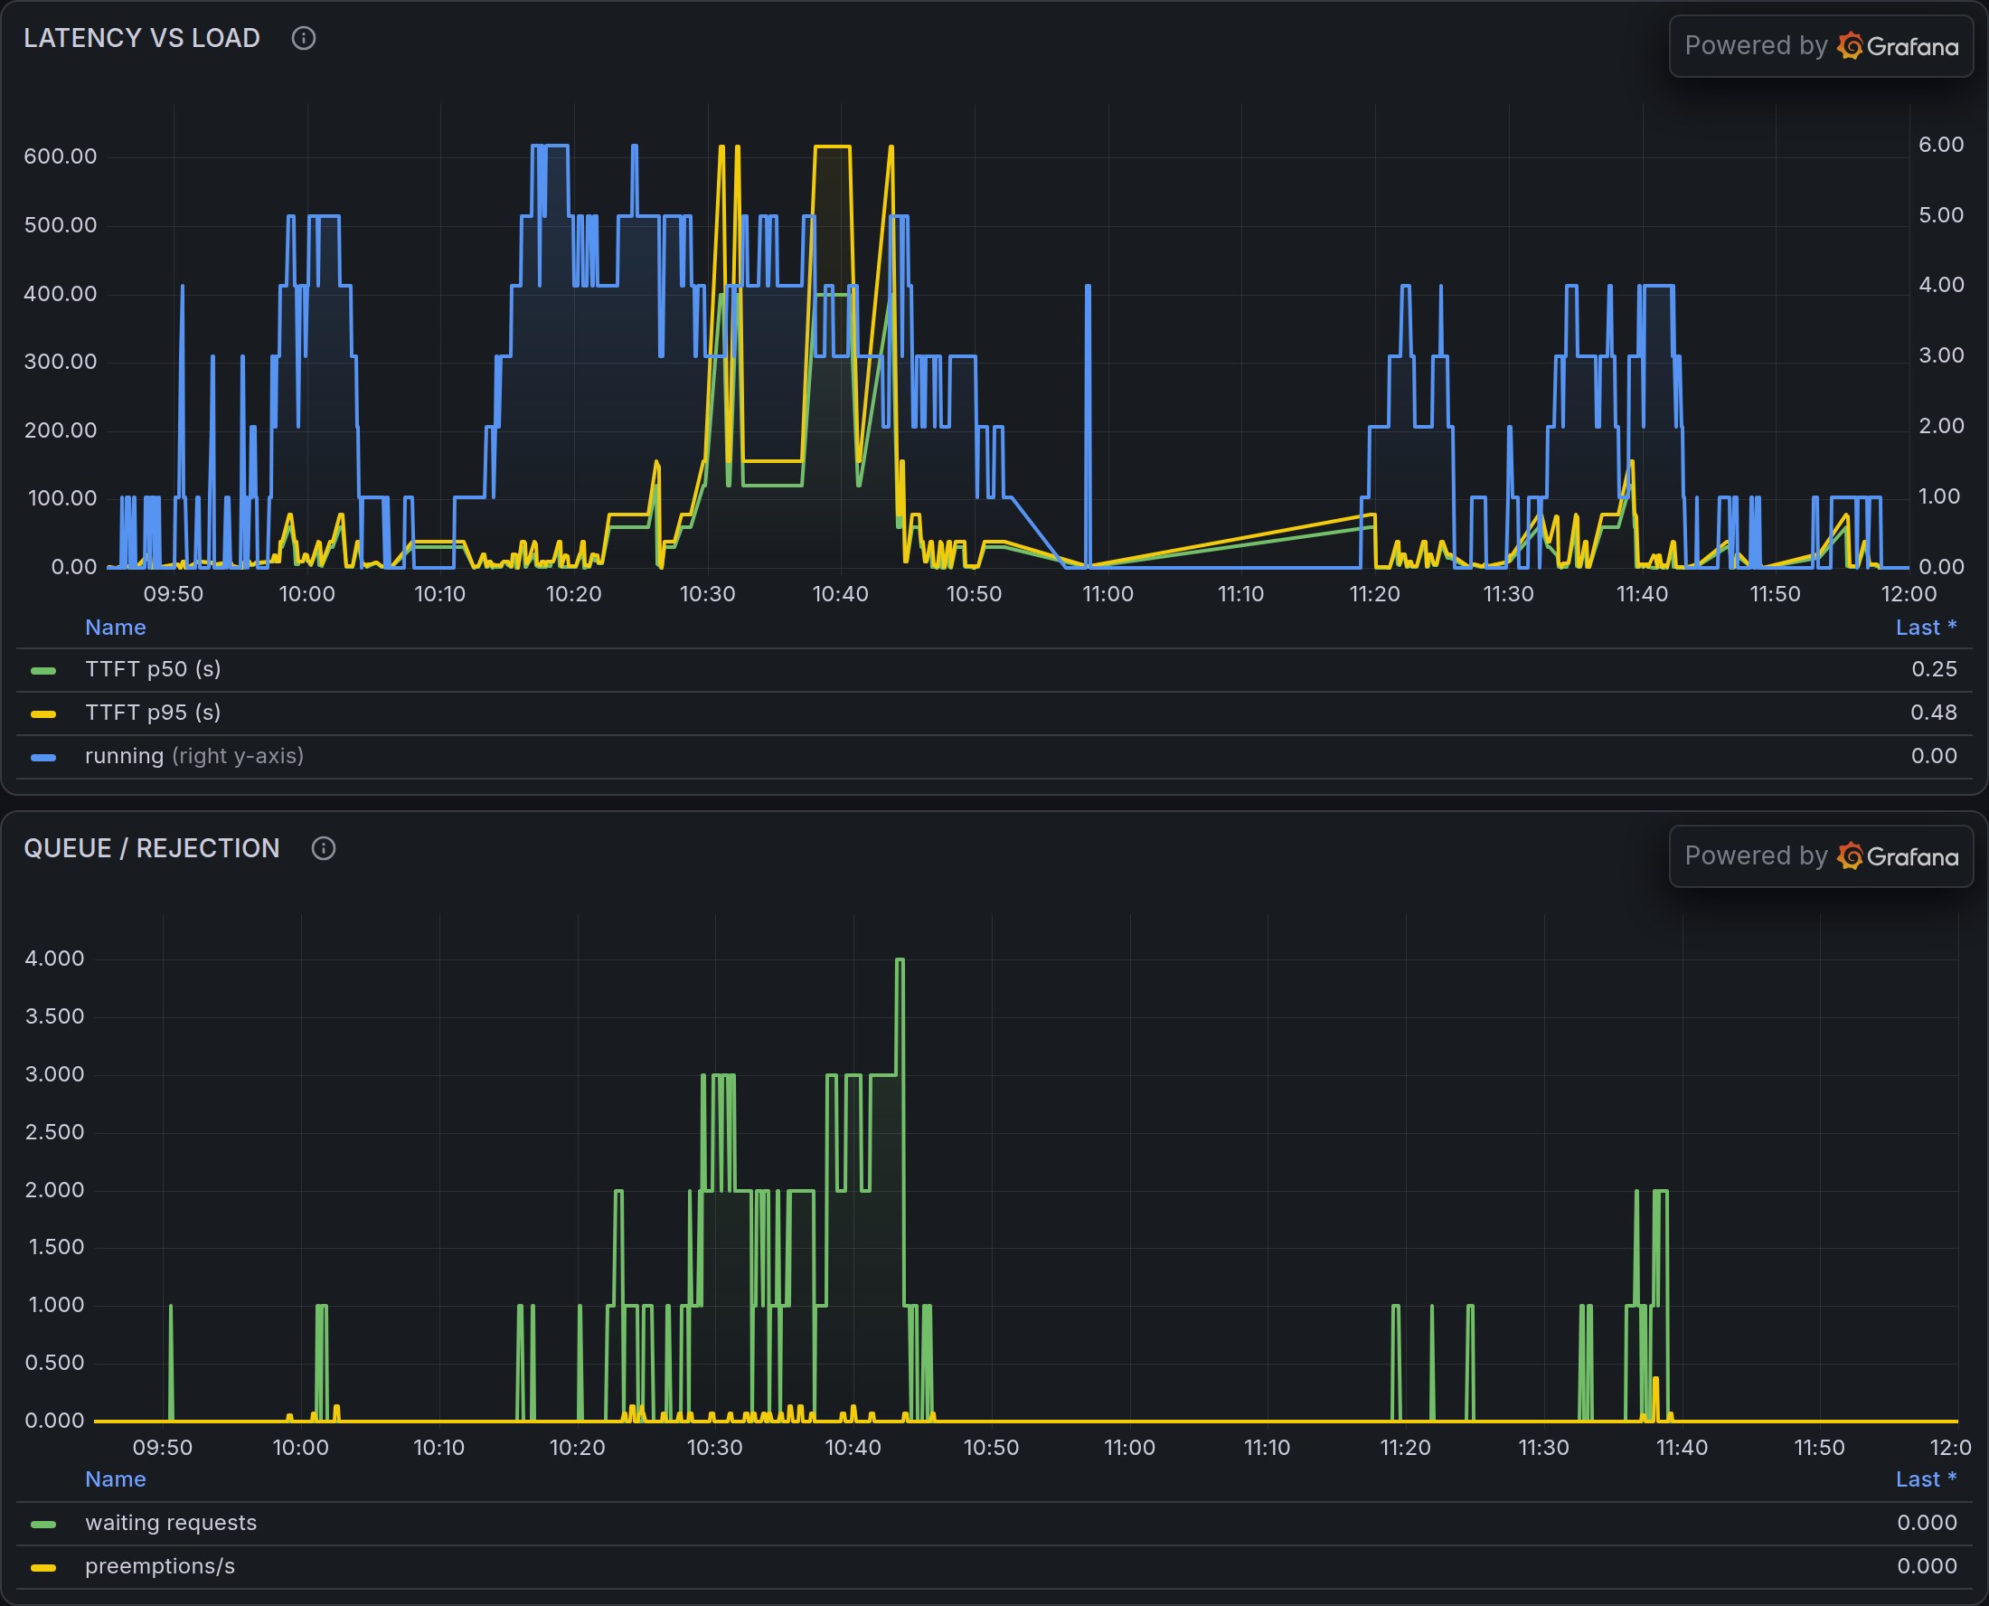Click the 300.00 left y-axis label
The width and height of the screenshot is (1989, 1606).
click(x=60, y=362)
